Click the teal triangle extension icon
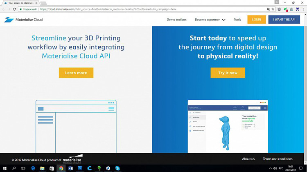307x172 pixels. click(291, 9)
